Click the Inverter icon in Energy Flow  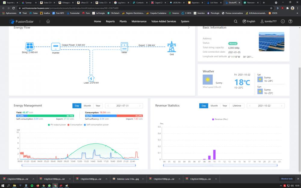tap(56, 47)
